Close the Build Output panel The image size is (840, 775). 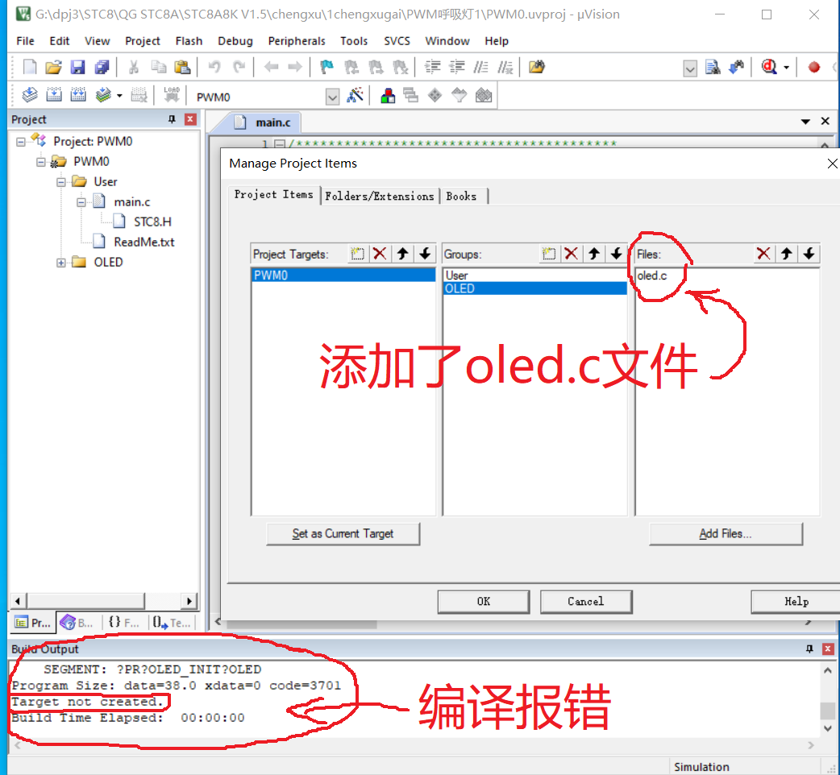point(828,649)
